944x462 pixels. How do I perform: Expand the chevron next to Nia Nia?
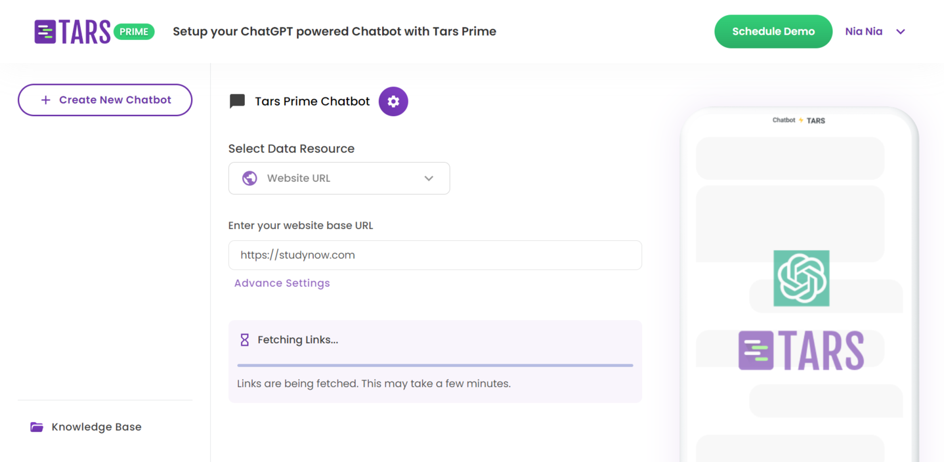coord(901,31)
